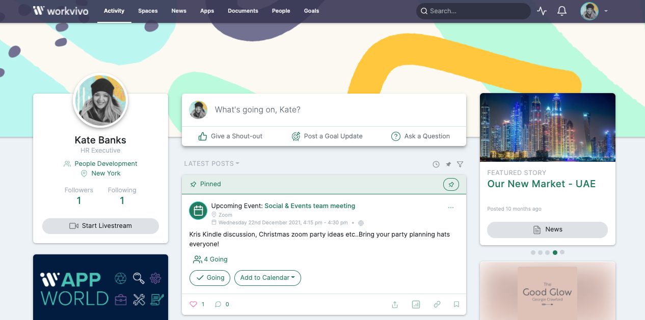Sort posts by recent using the clock icon

click(436, 164)
